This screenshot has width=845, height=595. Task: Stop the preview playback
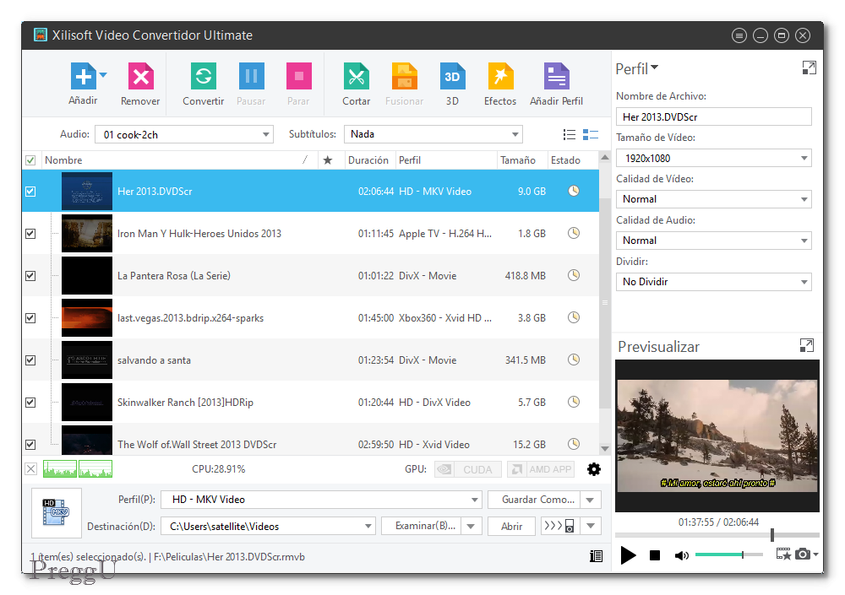point(655,555)
